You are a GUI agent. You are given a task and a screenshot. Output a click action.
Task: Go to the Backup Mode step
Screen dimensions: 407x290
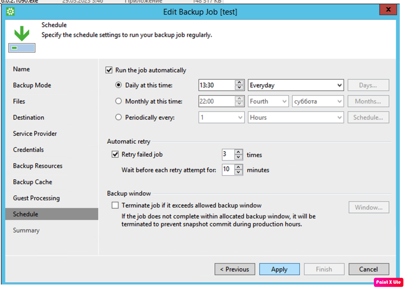(x=32, y=85)
